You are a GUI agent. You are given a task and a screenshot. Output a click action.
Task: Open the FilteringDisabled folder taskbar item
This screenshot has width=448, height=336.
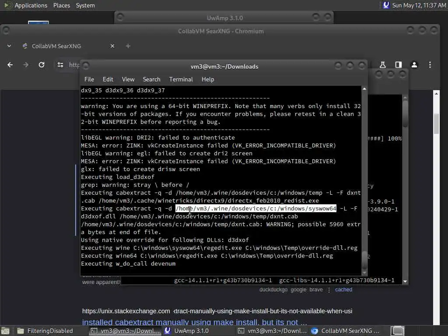45,331
